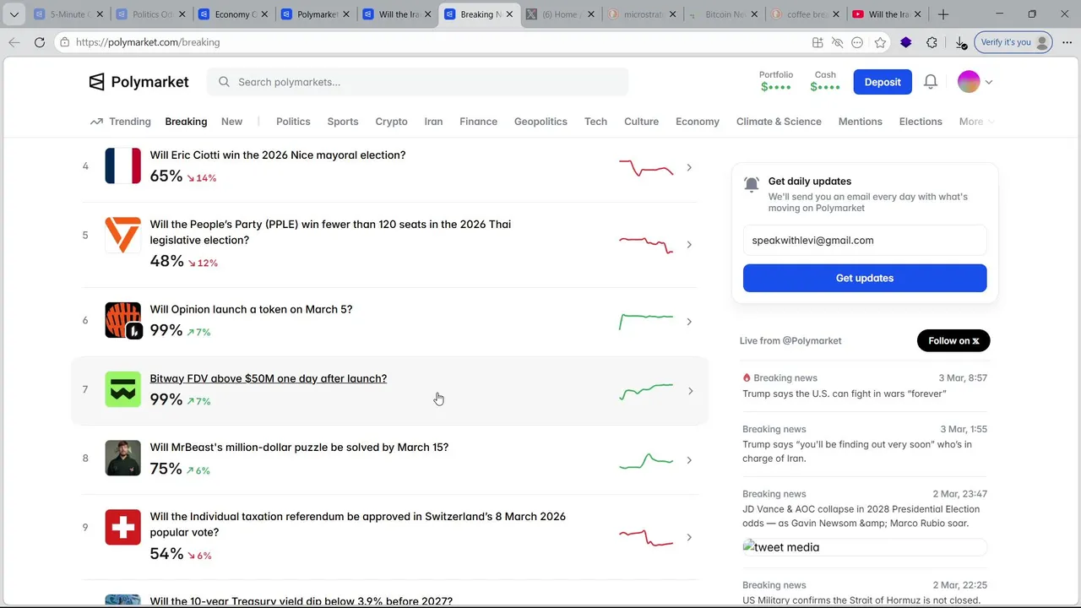Open Bitway FDV market via its chevron arrow
This screenshot has height=608, width=1081.
[690, 391]
